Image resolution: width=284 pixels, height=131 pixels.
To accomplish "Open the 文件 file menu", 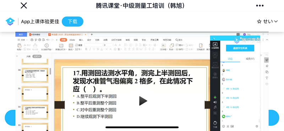I will coord(23,40).
